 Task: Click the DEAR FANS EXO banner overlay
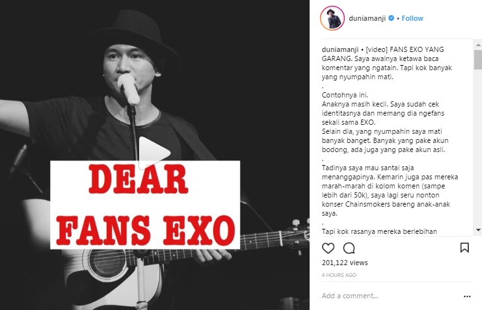tap(145, 205)
